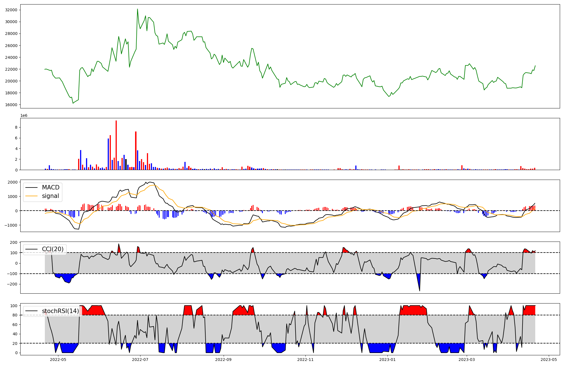Click the 1e6 volume scale label
Image resolution: width=564 pixels, height=366 pixels.
(24, 116)
